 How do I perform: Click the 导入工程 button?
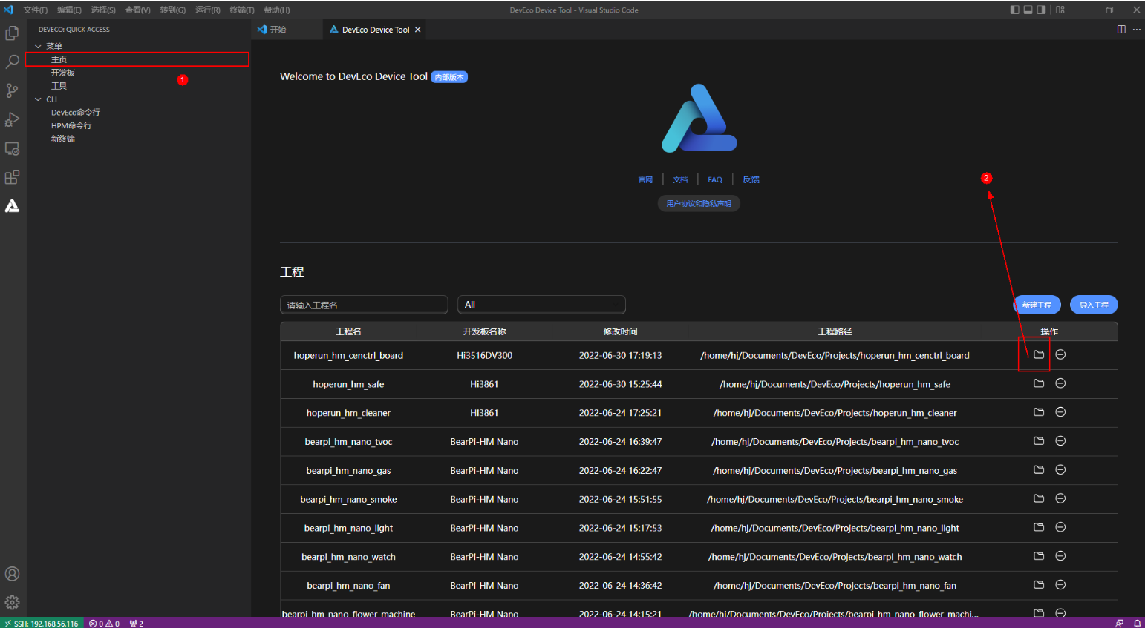tap(1094, 305)
